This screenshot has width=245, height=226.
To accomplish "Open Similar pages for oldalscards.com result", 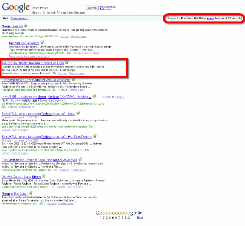I will [x=75, y=187].
